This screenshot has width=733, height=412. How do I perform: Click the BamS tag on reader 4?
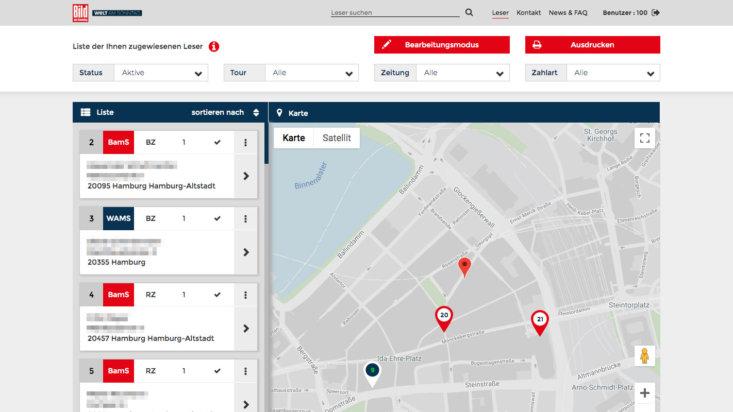pos(119,295)
